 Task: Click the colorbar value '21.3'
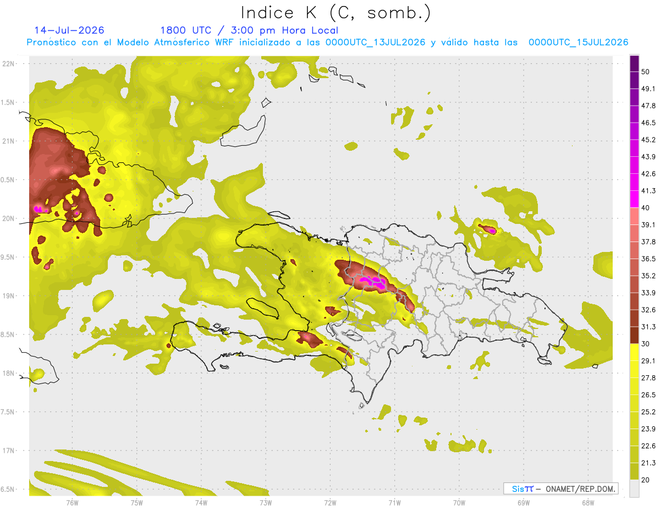648,463
